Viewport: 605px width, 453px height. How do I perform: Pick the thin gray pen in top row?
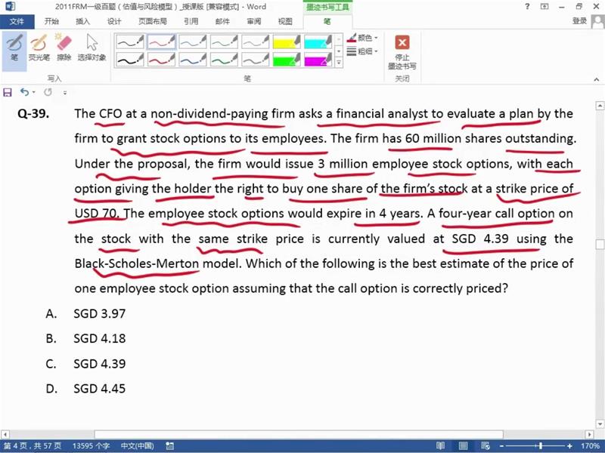point(256,42)
